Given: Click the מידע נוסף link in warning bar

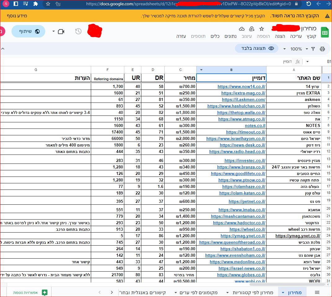Looking at the screenshot, I should point(17,16).
